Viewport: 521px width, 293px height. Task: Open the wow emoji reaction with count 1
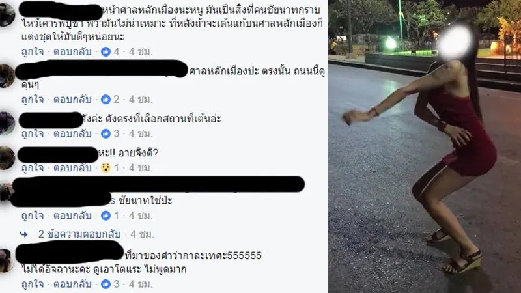point(106,168)
